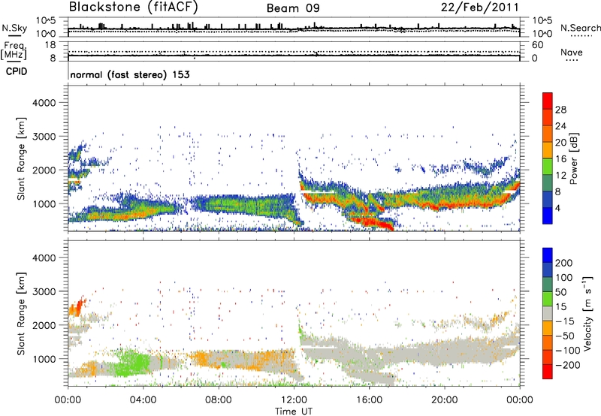Image resolution: width=601 pixels, height=416 pixels.
Task: Click the 'N.Sky' legend label
Action: (14, 28)
